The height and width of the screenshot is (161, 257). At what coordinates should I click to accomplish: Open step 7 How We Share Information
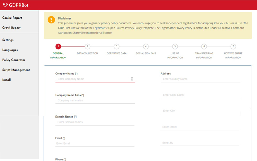pos(233,46)
